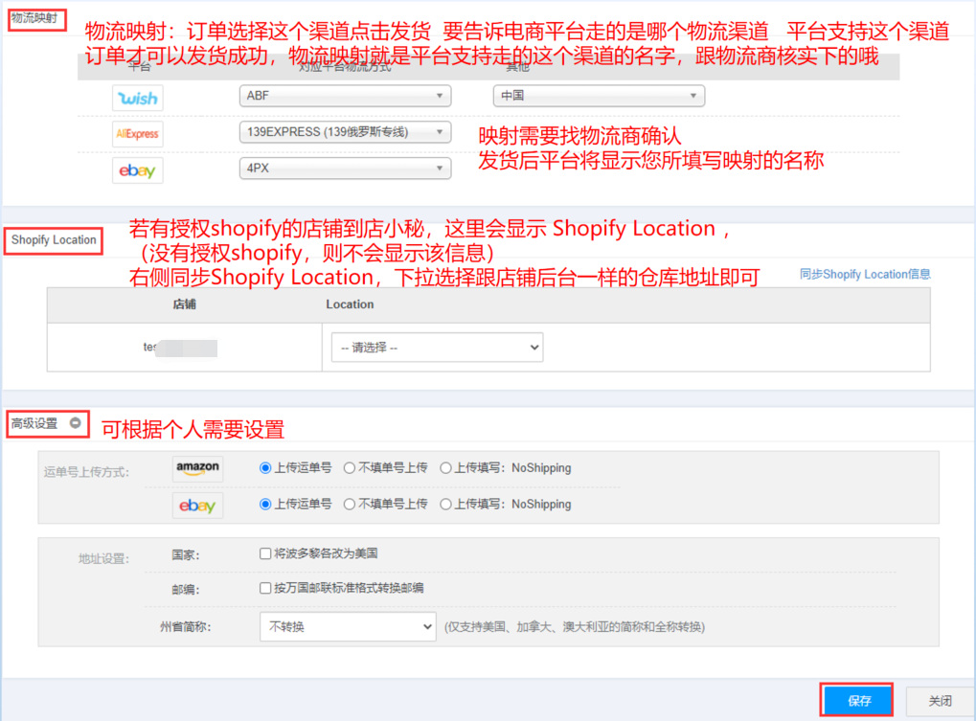Click the 物流映射 section title
Screen dimensions: 976x721
click(x=34, y=18)
